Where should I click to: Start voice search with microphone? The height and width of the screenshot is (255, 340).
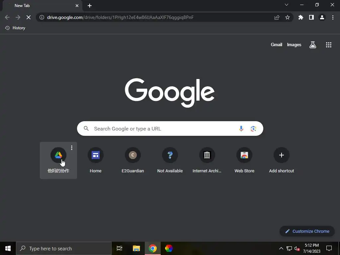click(241, 128)
